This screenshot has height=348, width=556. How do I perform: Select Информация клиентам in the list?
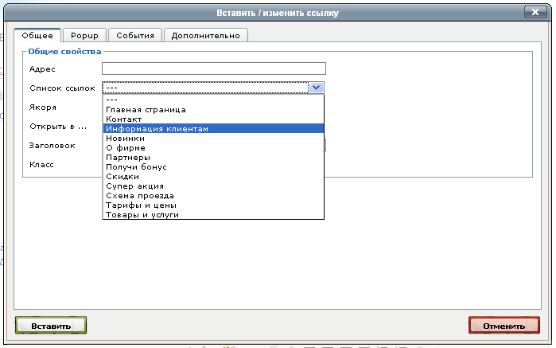point(157,128)
